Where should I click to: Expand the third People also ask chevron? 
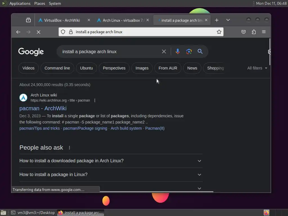click(x=199, y=188)
